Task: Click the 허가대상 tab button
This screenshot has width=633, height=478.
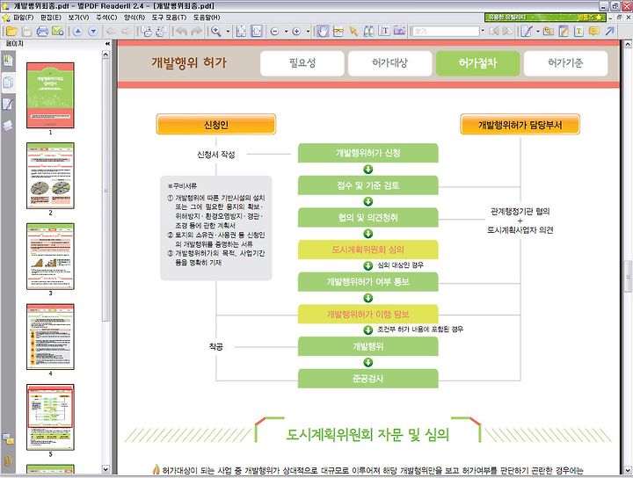Action: [390, 63]
